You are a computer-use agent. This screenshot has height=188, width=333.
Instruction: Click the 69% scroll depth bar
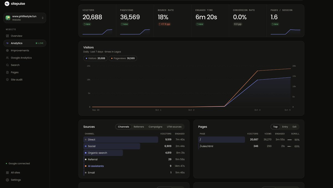pos(290,146)
